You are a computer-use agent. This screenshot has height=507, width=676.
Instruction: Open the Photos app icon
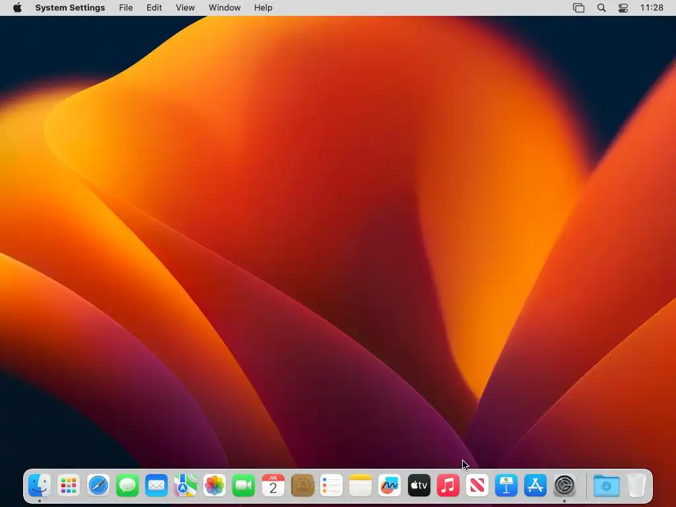(215, 485)
